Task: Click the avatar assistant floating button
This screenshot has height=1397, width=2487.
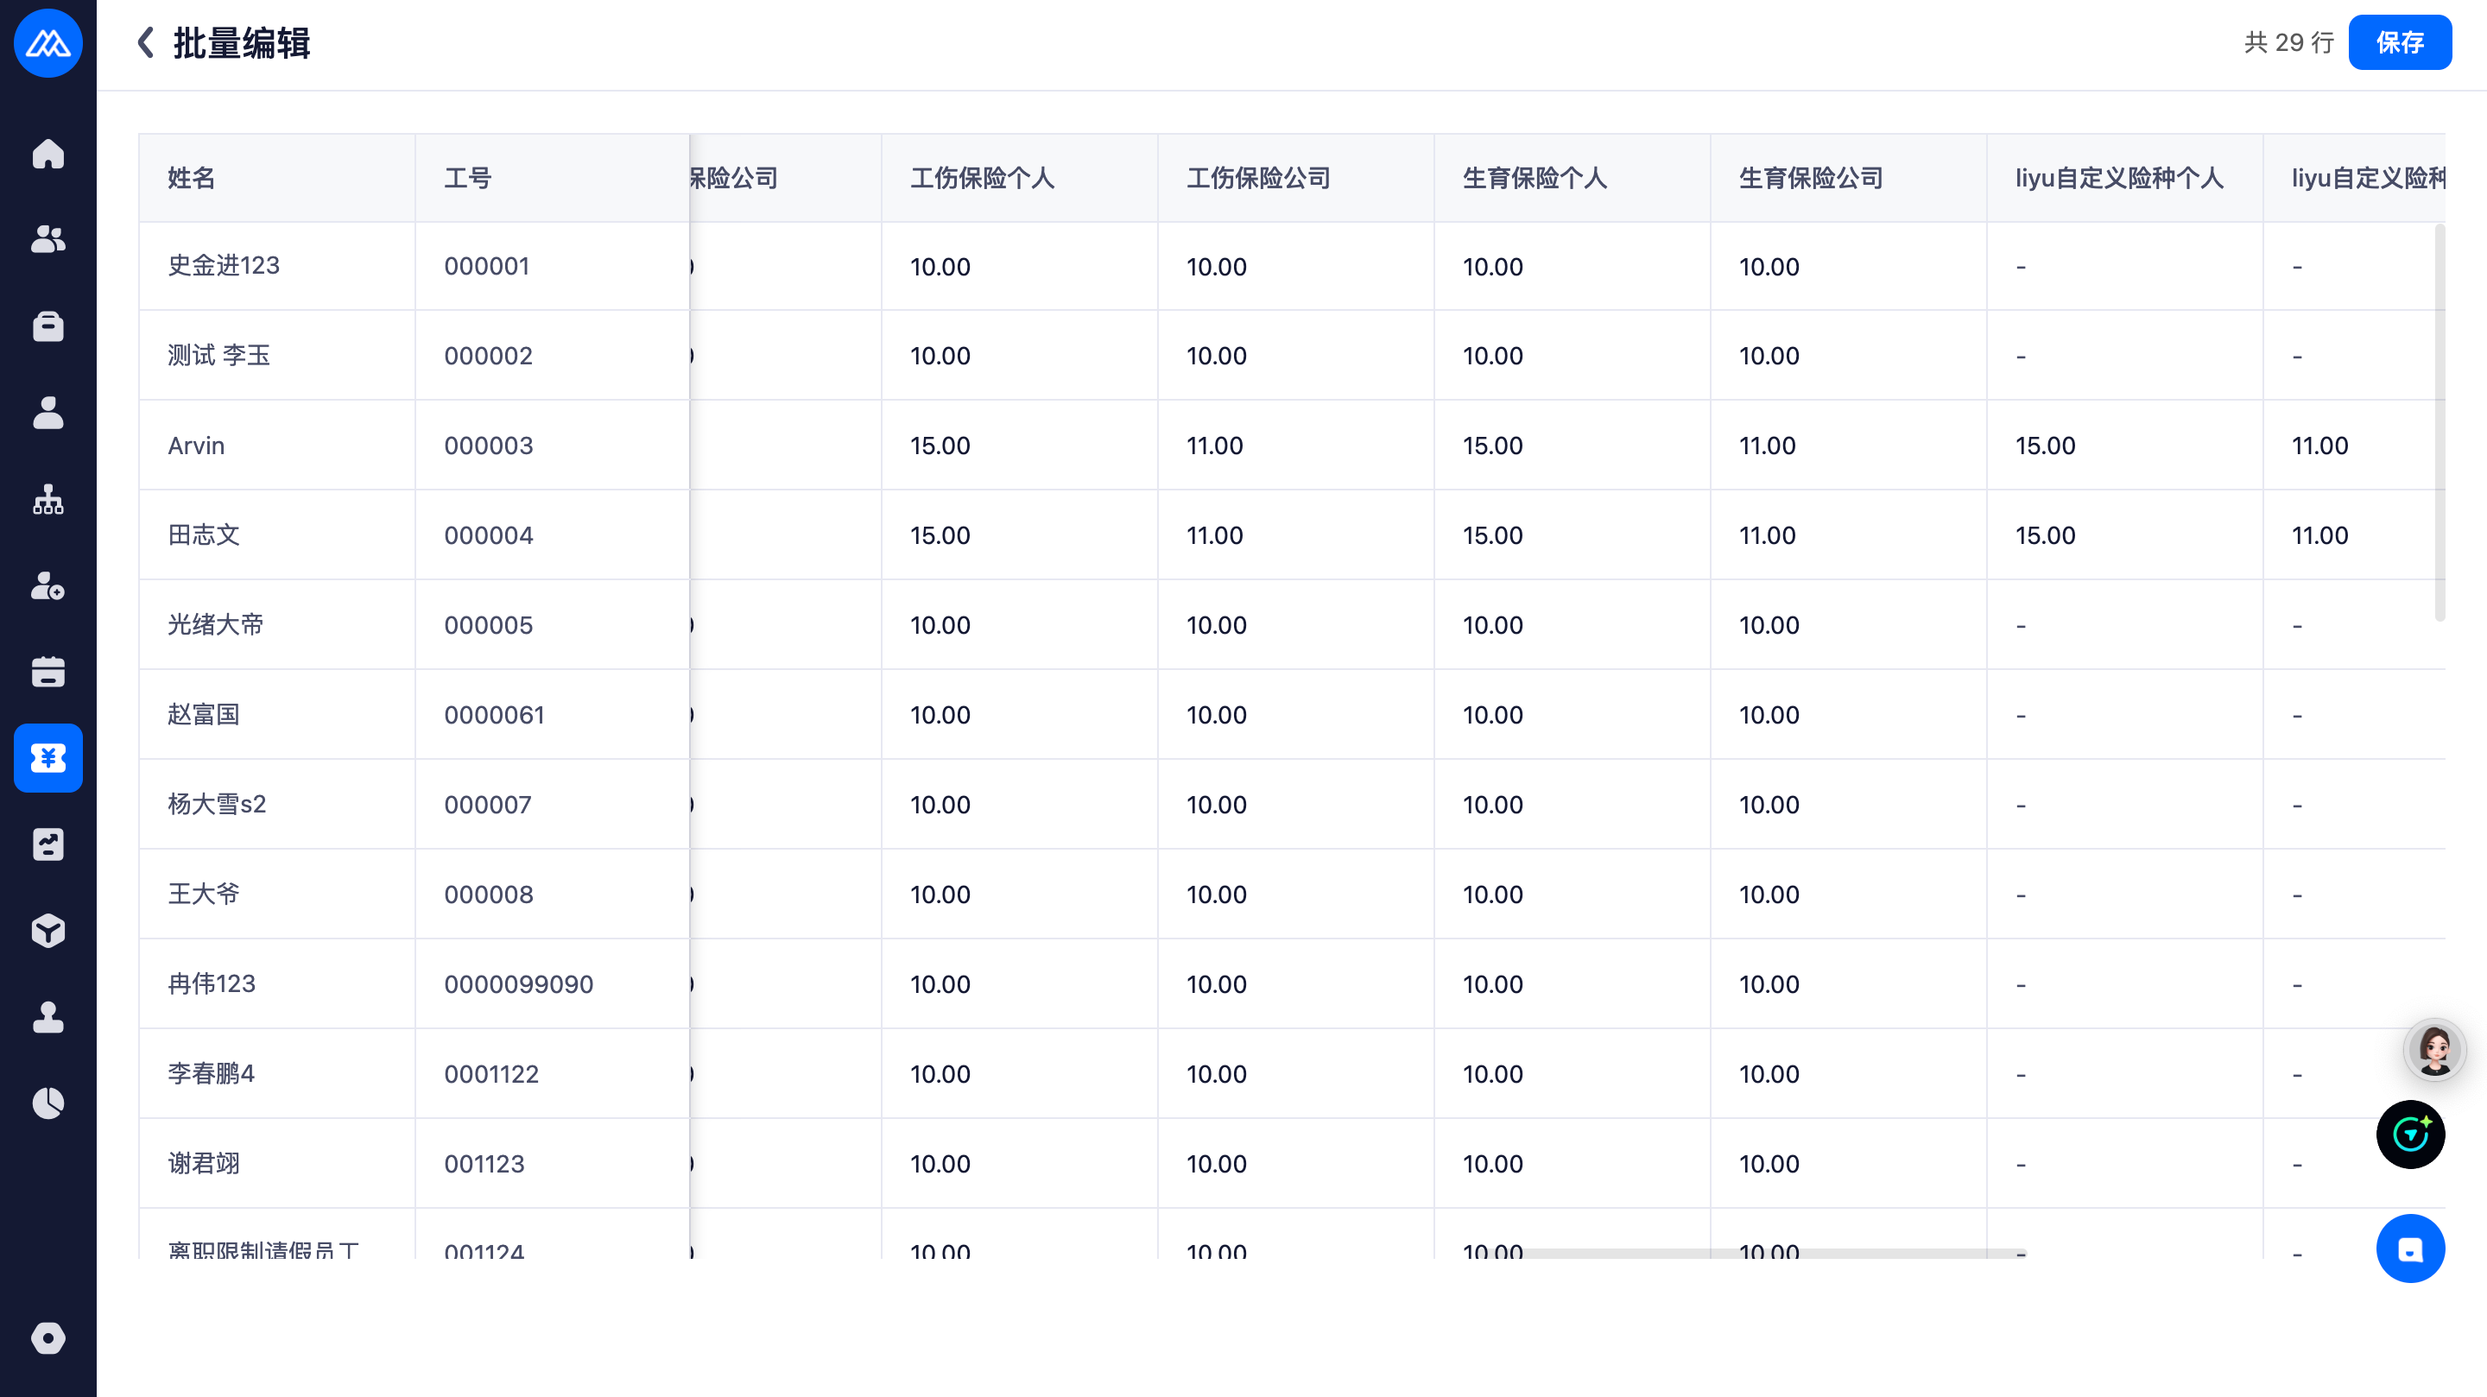Action: 2434,1049
